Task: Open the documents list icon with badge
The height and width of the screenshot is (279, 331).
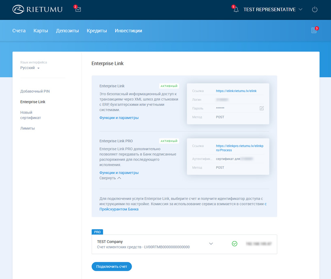Action: click(314, 30)
